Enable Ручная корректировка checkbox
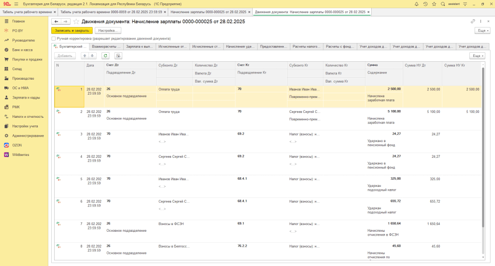This screenshot has width=495, height=266. point(53,39)
